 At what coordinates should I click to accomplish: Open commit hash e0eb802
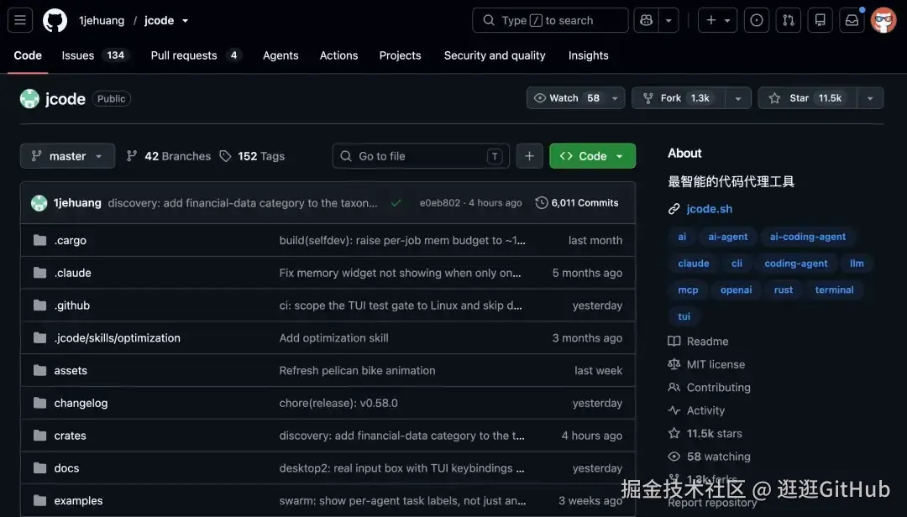coord(439,203)
